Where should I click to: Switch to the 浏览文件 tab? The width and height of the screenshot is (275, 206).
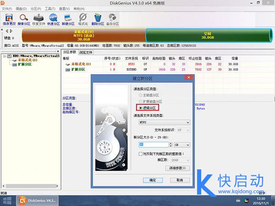click(x=86, y=52)
